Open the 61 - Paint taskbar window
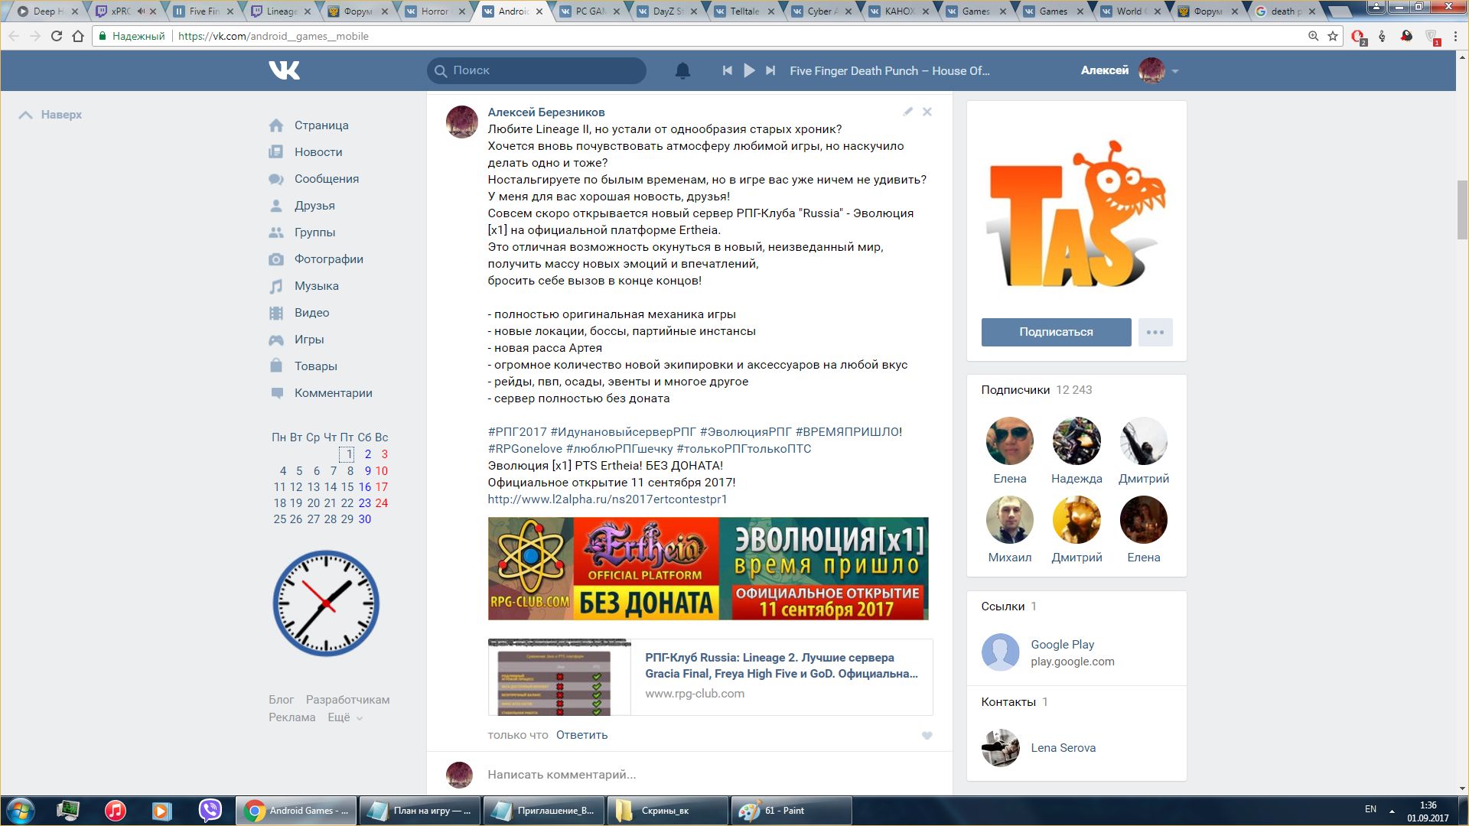The image size is (1469, 826). [791, 811]
